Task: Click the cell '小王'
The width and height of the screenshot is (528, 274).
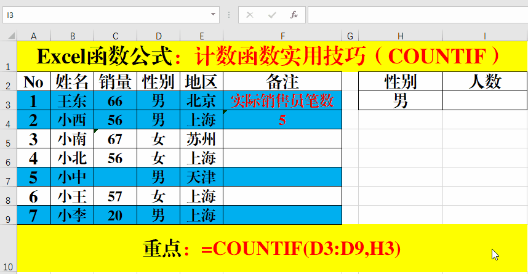Action: coord(73,196)
